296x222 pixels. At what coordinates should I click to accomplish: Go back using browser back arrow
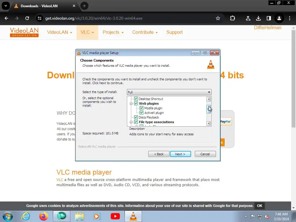(6, 18)
